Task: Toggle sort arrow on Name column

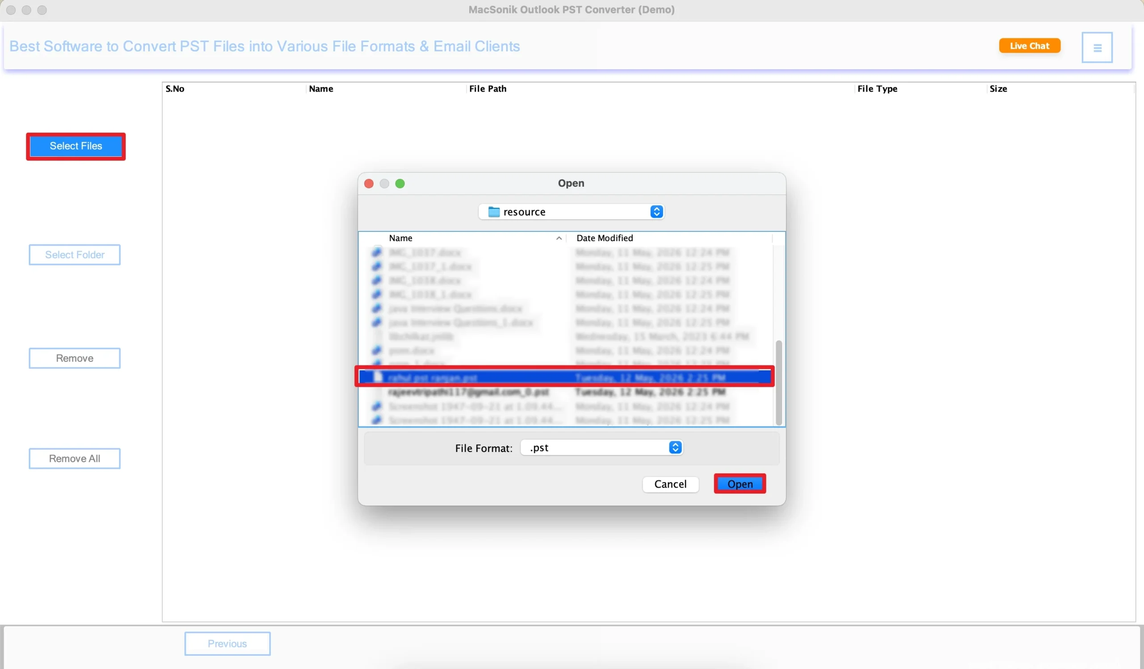Action: coord(559,238)
